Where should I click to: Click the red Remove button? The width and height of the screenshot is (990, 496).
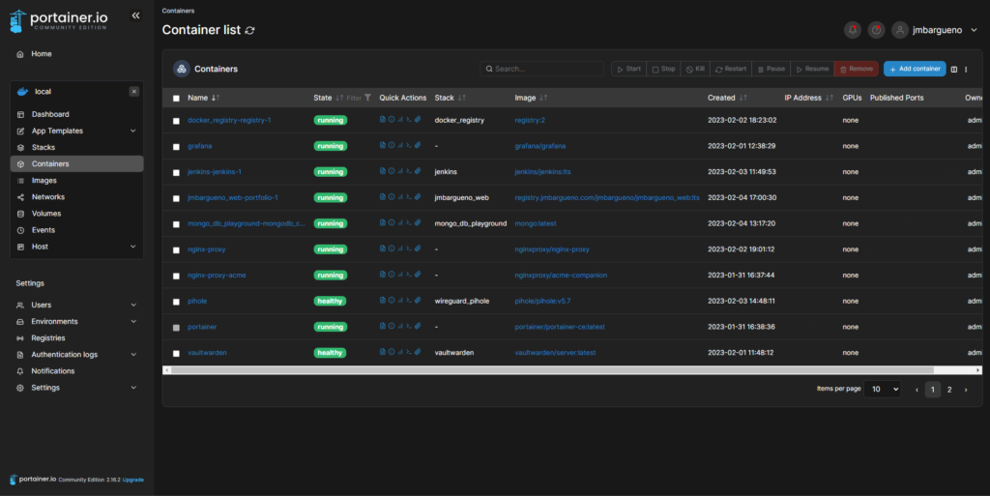[x=857, y=69]
